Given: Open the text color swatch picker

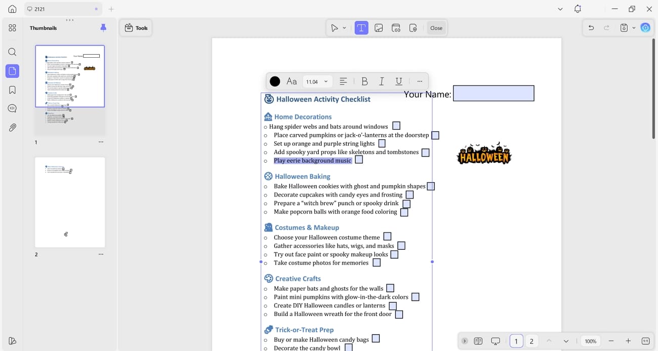Looking at the screenshot, I should 275,81.
